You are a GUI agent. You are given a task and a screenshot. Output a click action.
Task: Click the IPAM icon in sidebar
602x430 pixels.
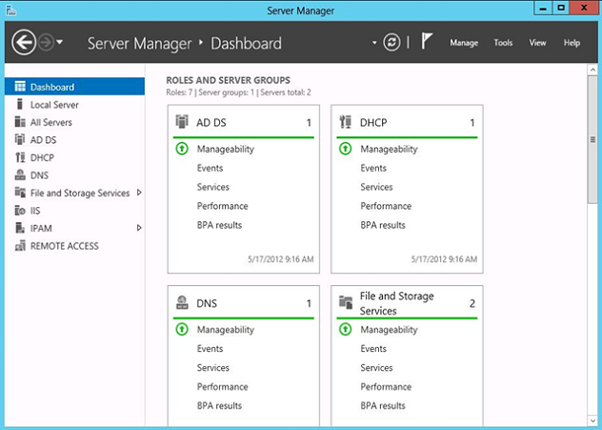20,228
